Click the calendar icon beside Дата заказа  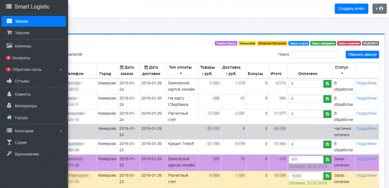point(121,68)
